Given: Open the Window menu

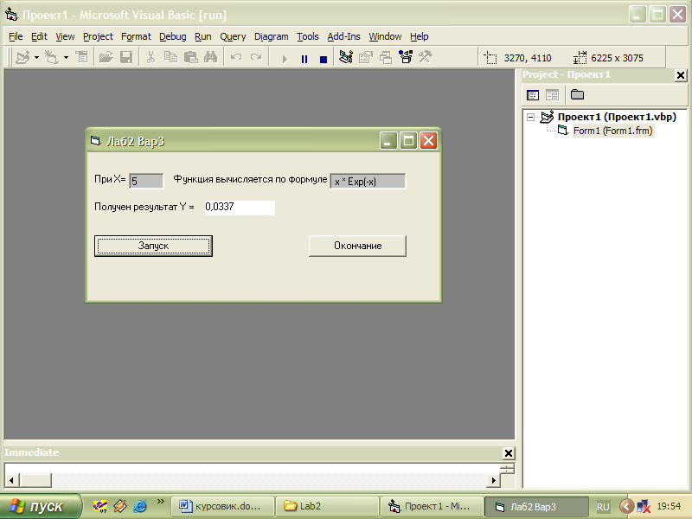Looking at the screenshot, I should tap(385, 36).
